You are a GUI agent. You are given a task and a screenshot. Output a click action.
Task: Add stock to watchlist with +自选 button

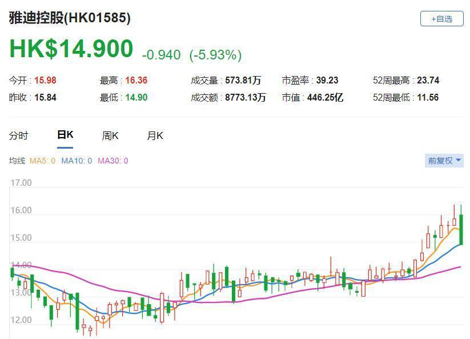pyautogui.click(x=442, y=19)
